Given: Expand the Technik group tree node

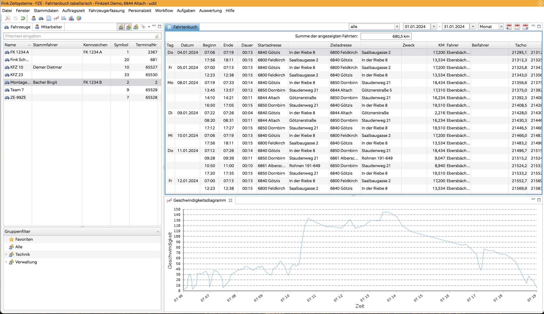Looking at the screenshot, I should coord(6,254).
